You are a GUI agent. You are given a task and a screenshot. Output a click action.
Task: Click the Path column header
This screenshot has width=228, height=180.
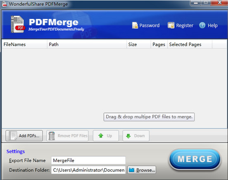[x=87, y=44]
